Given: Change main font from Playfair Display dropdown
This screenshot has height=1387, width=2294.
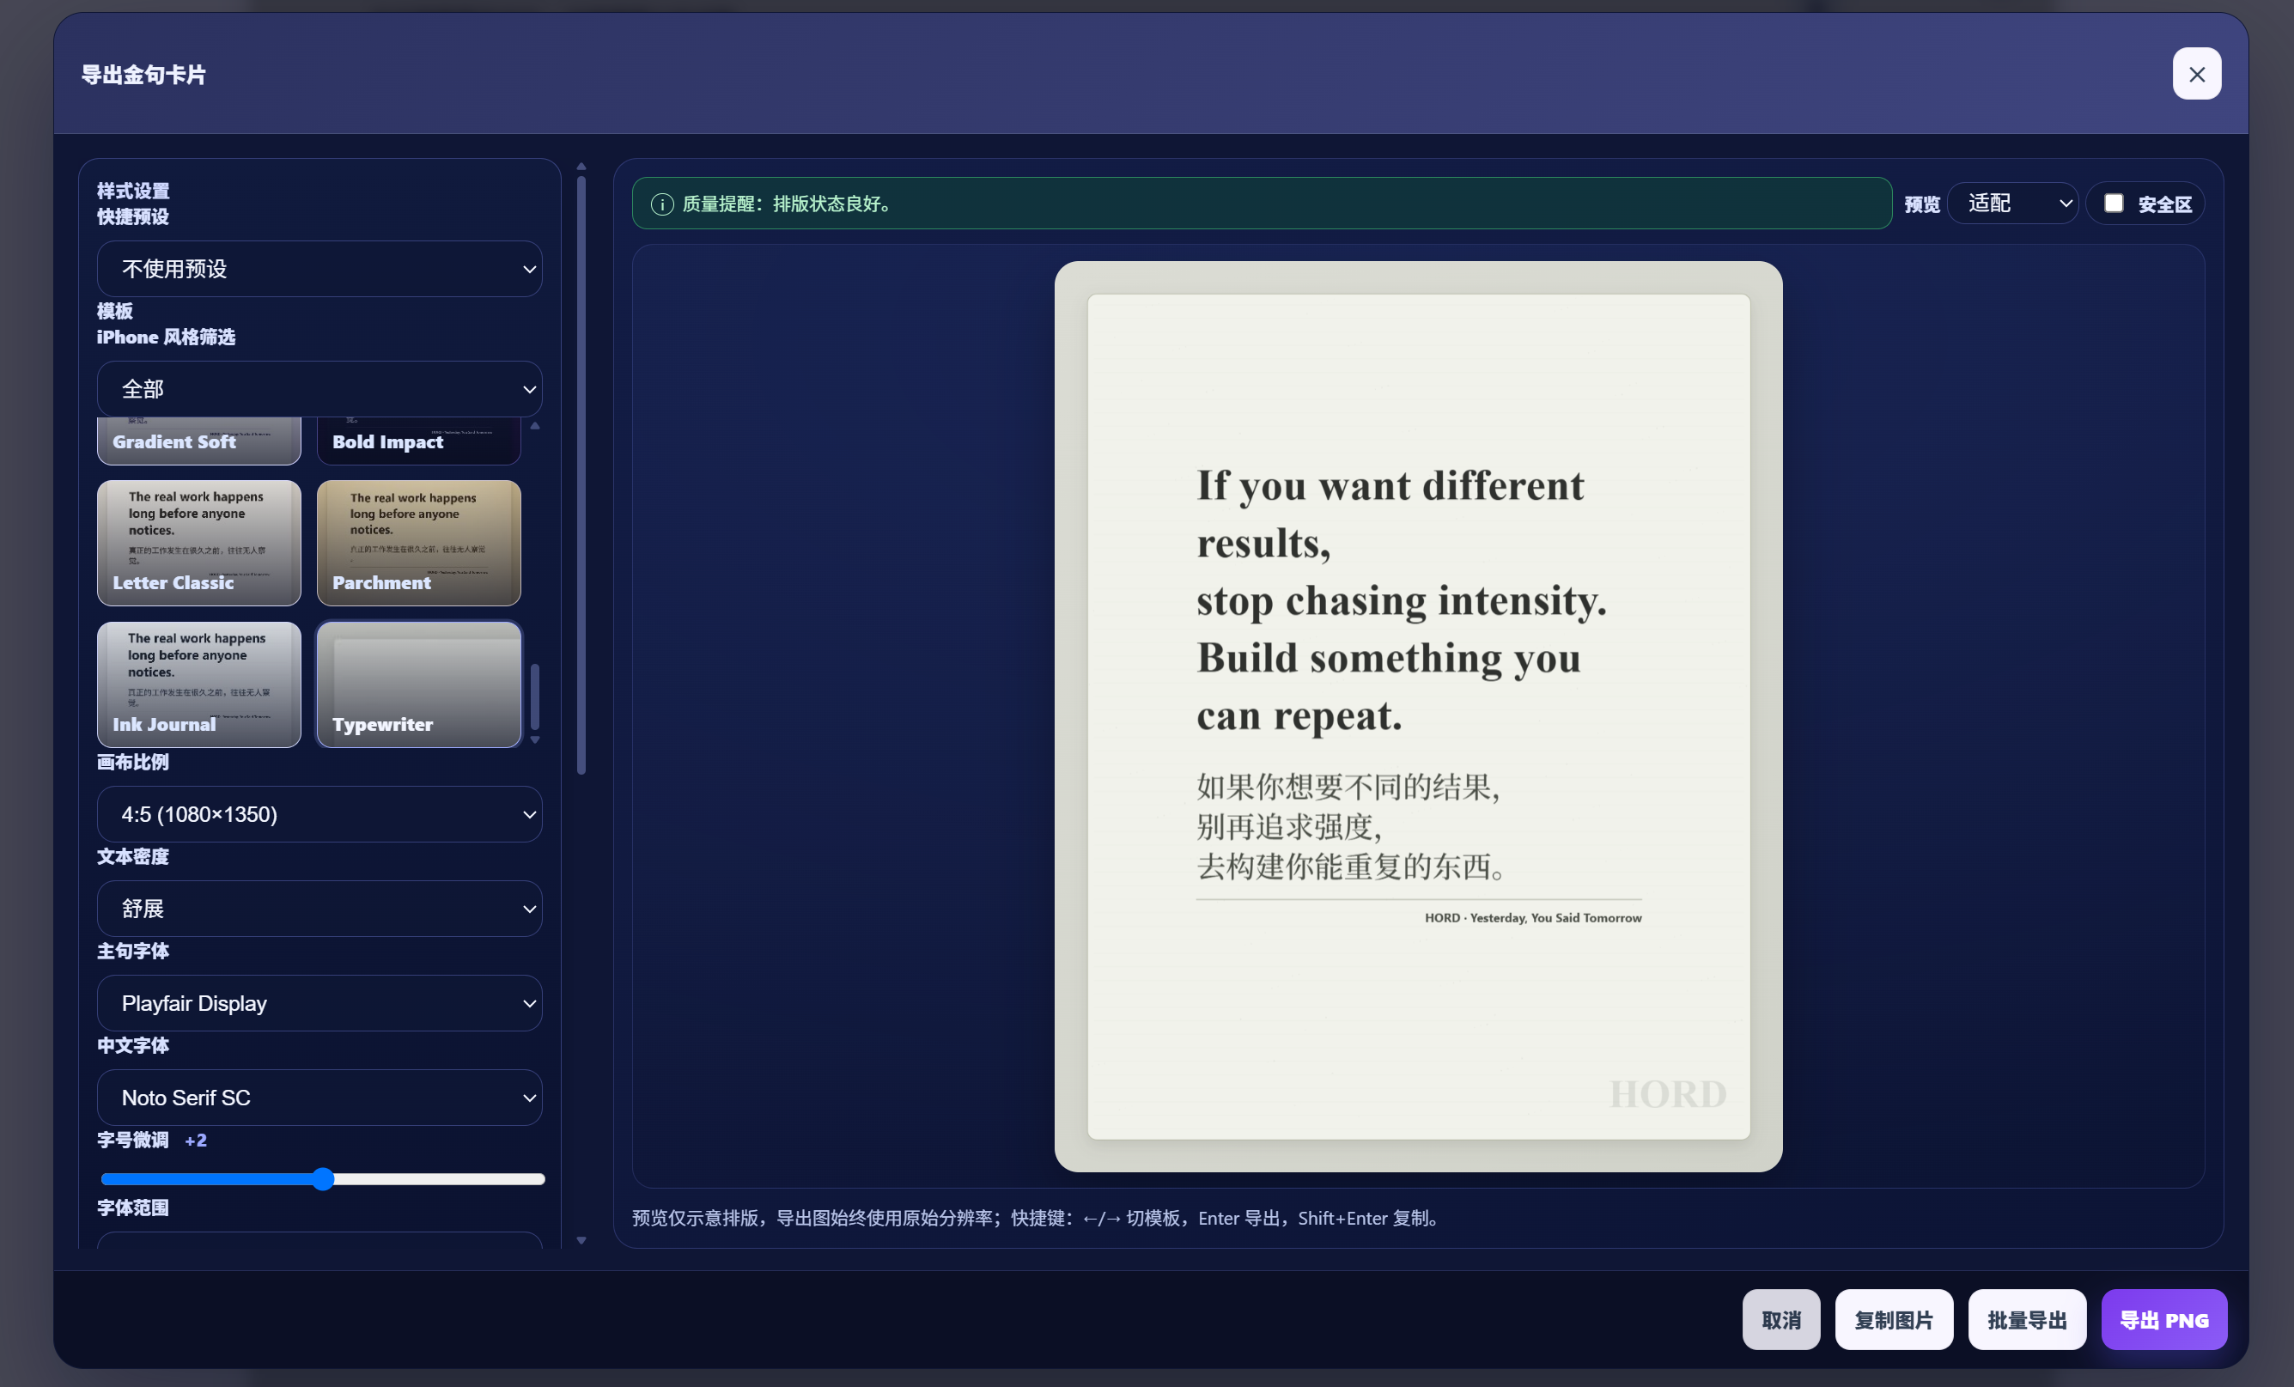Looking at the screenshot, I should pos(319,1003).
